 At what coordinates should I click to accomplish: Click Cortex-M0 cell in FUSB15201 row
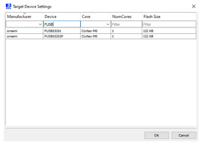[x=95, y=31]
